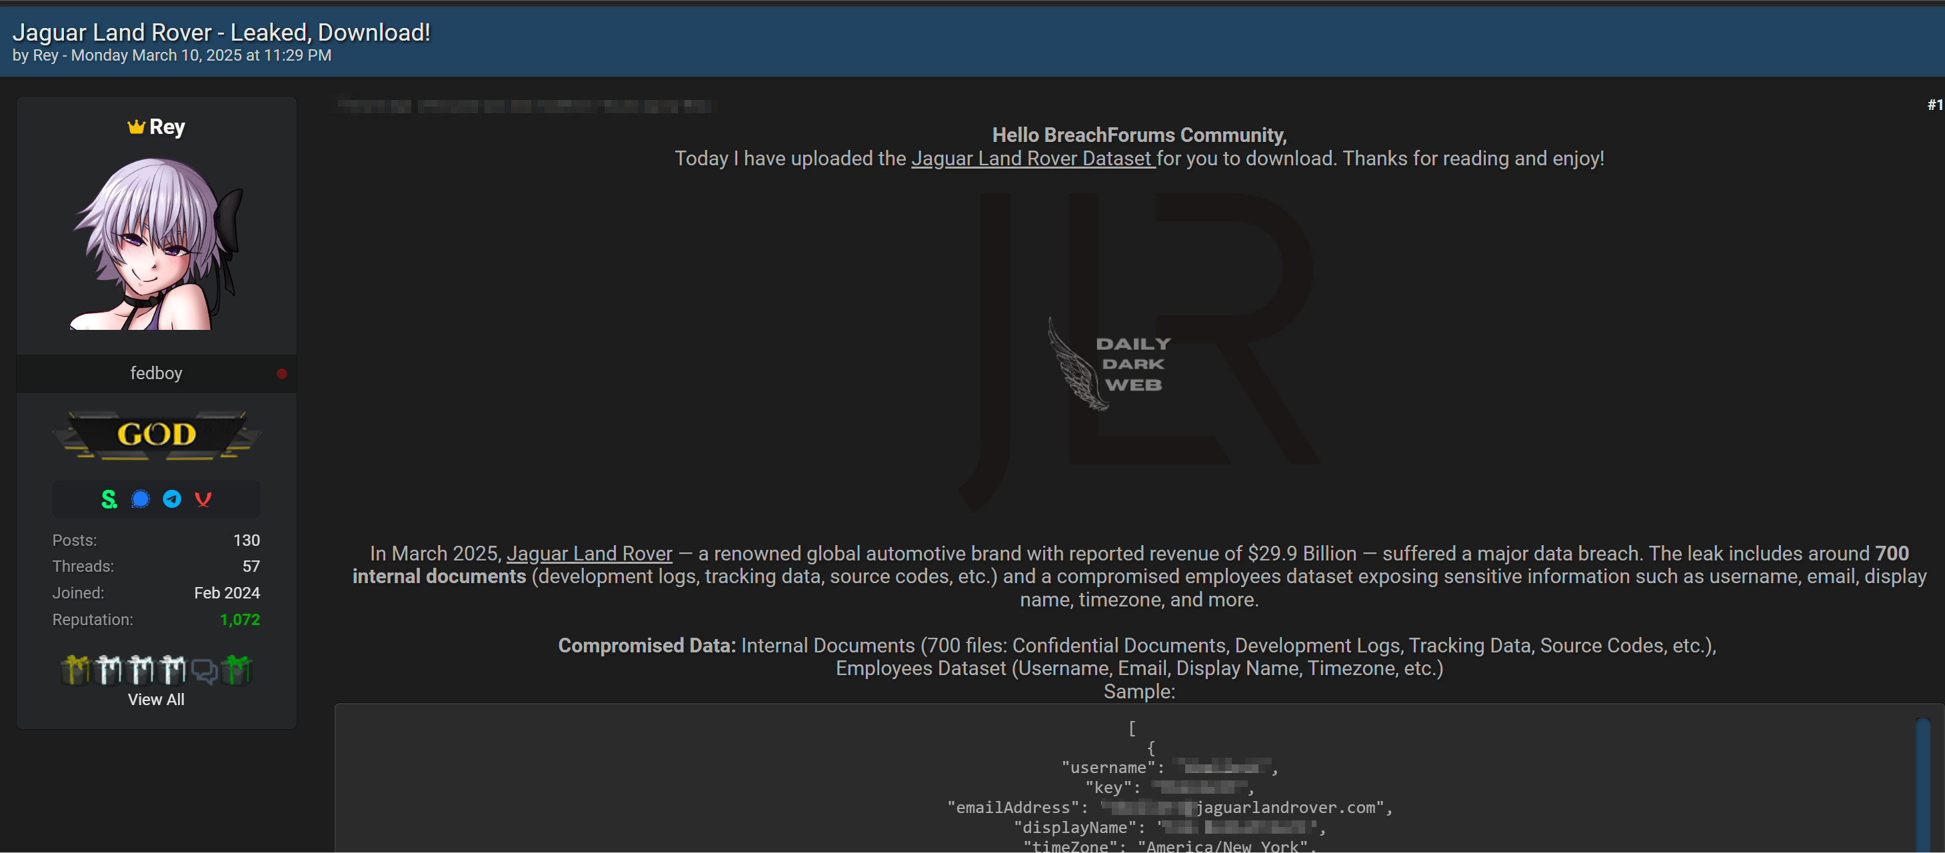Viewport: 1945px width, 853px height.
Task: Click View All awards link
Action: pyautogui.click(x=156, y=700)
